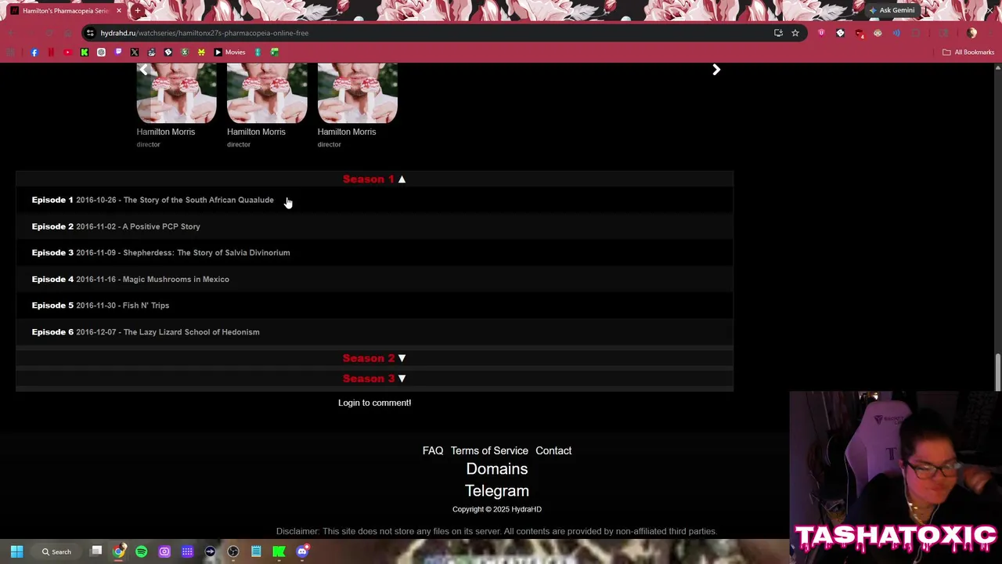
Task: Open a new browser tab
Action: 137,11
